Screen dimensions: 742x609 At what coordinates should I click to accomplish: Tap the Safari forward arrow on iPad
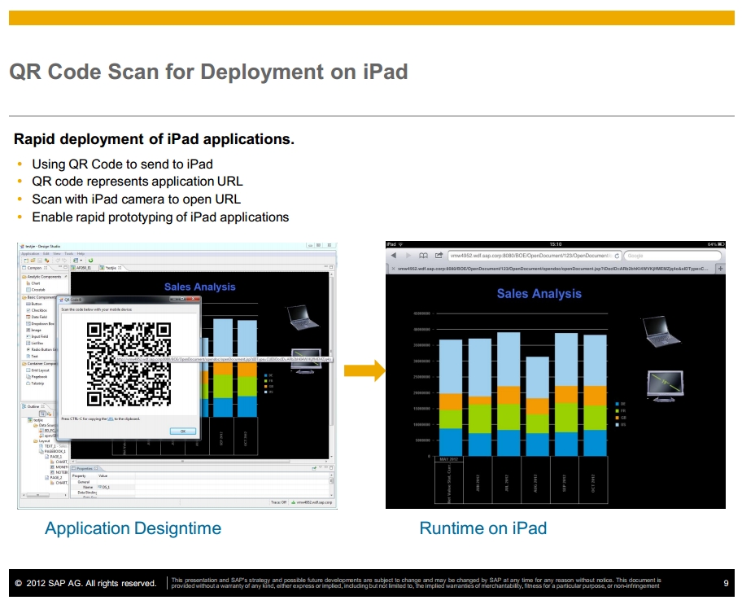[408, 256]
